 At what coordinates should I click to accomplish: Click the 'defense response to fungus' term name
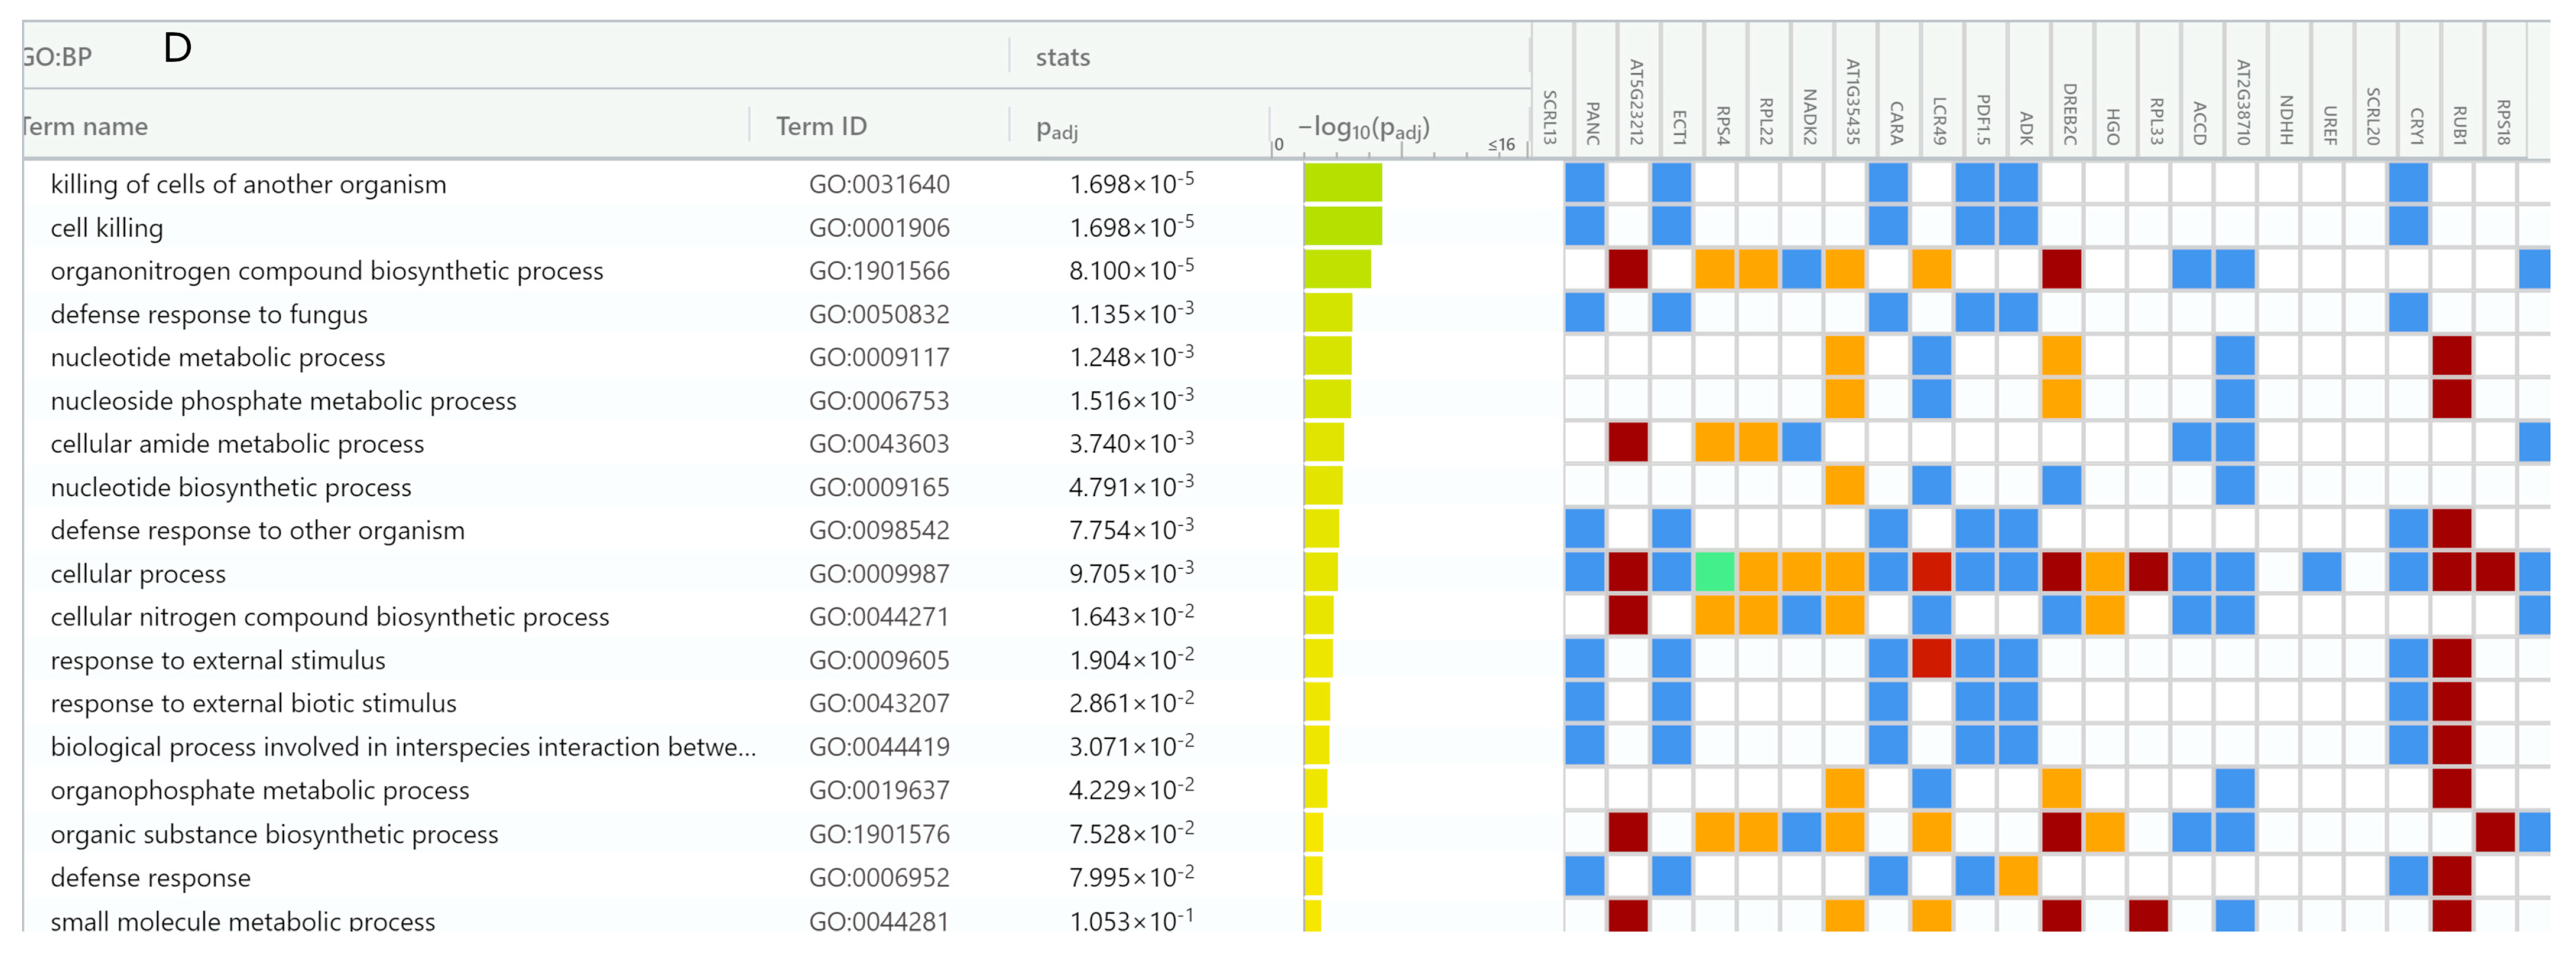(209, 315)
